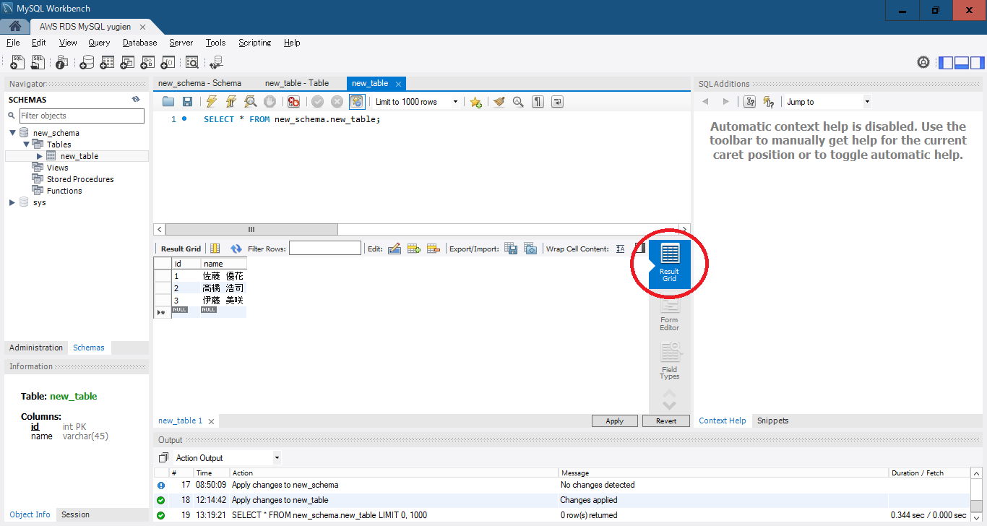Toggle word wrapping in editor

pyautogui.click(x=557, y=102)
